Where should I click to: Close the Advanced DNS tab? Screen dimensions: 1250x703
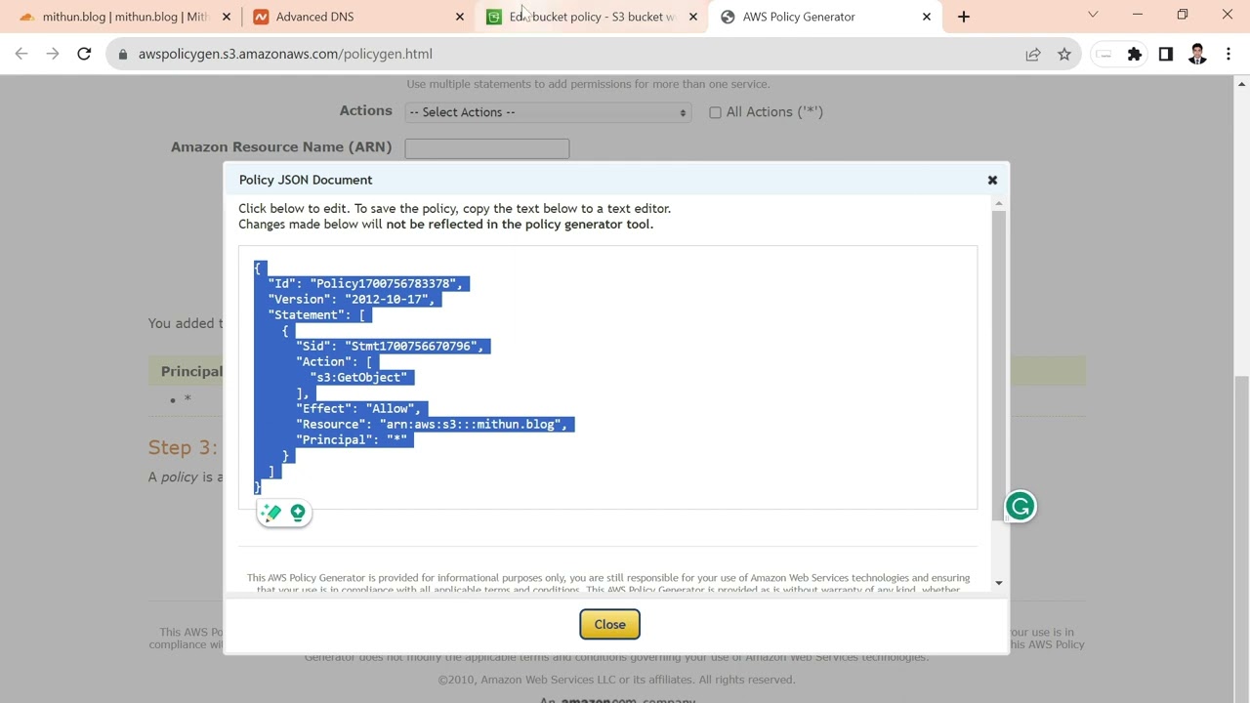460,17
